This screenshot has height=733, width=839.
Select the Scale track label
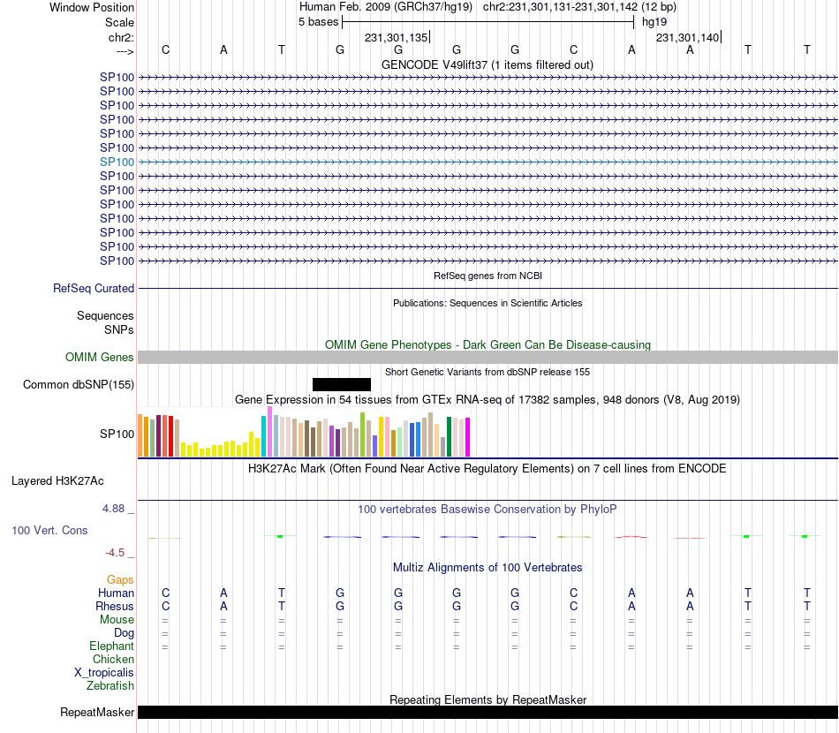pos(119,22)
